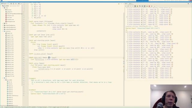Switch to second REPL tab
Screen dimensions: 192x108
click(130, 4)
